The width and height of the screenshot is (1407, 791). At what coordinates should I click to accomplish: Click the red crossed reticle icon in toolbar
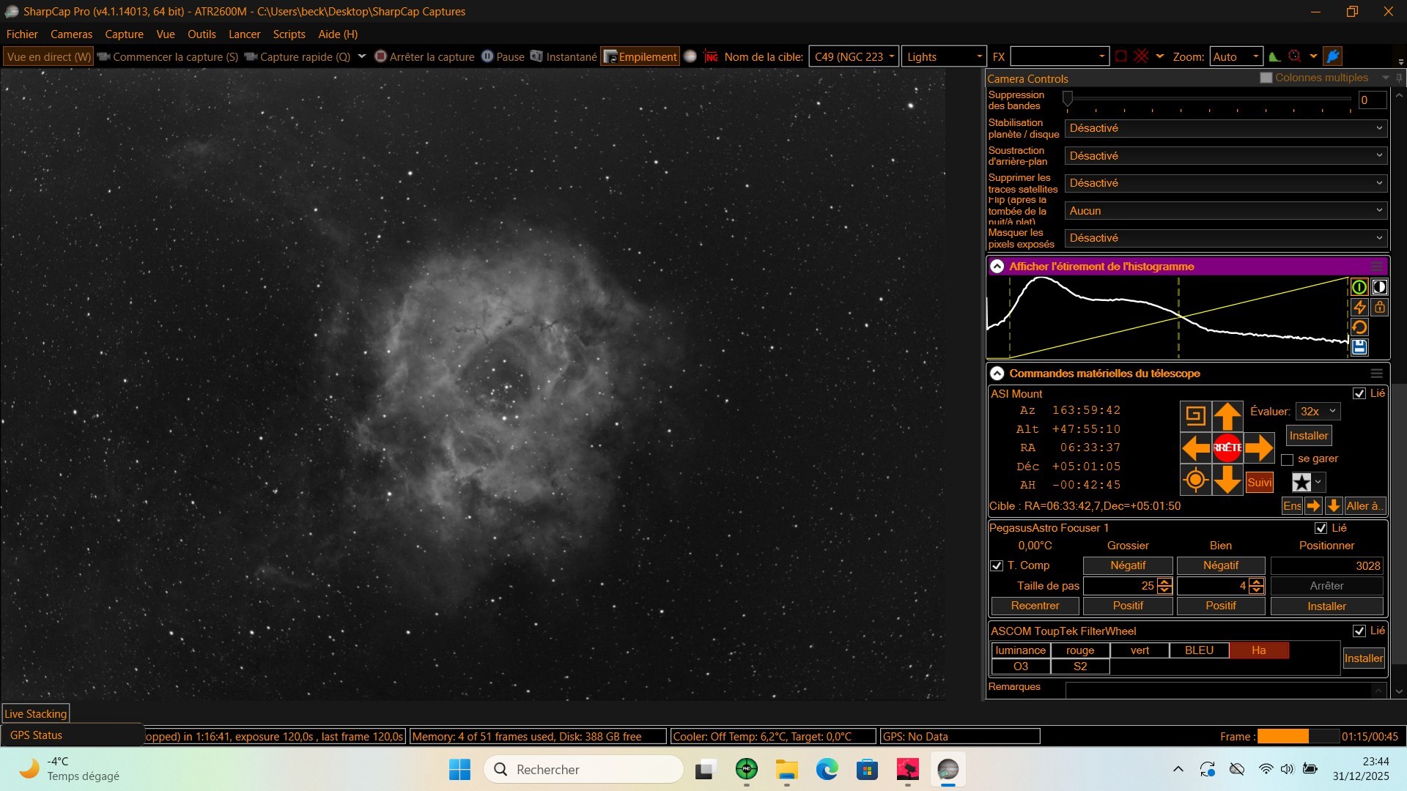pos(1141,56)
